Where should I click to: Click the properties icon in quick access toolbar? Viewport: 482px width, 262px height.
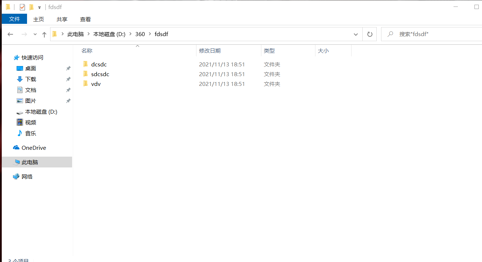pos(22,7)
